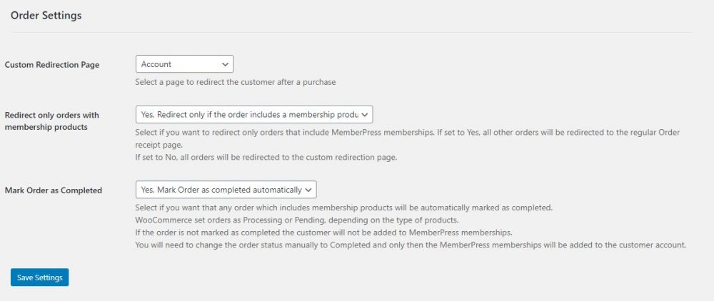Click the divider line beneath Order Settings
Screen dimensions: 714x301
351,32
